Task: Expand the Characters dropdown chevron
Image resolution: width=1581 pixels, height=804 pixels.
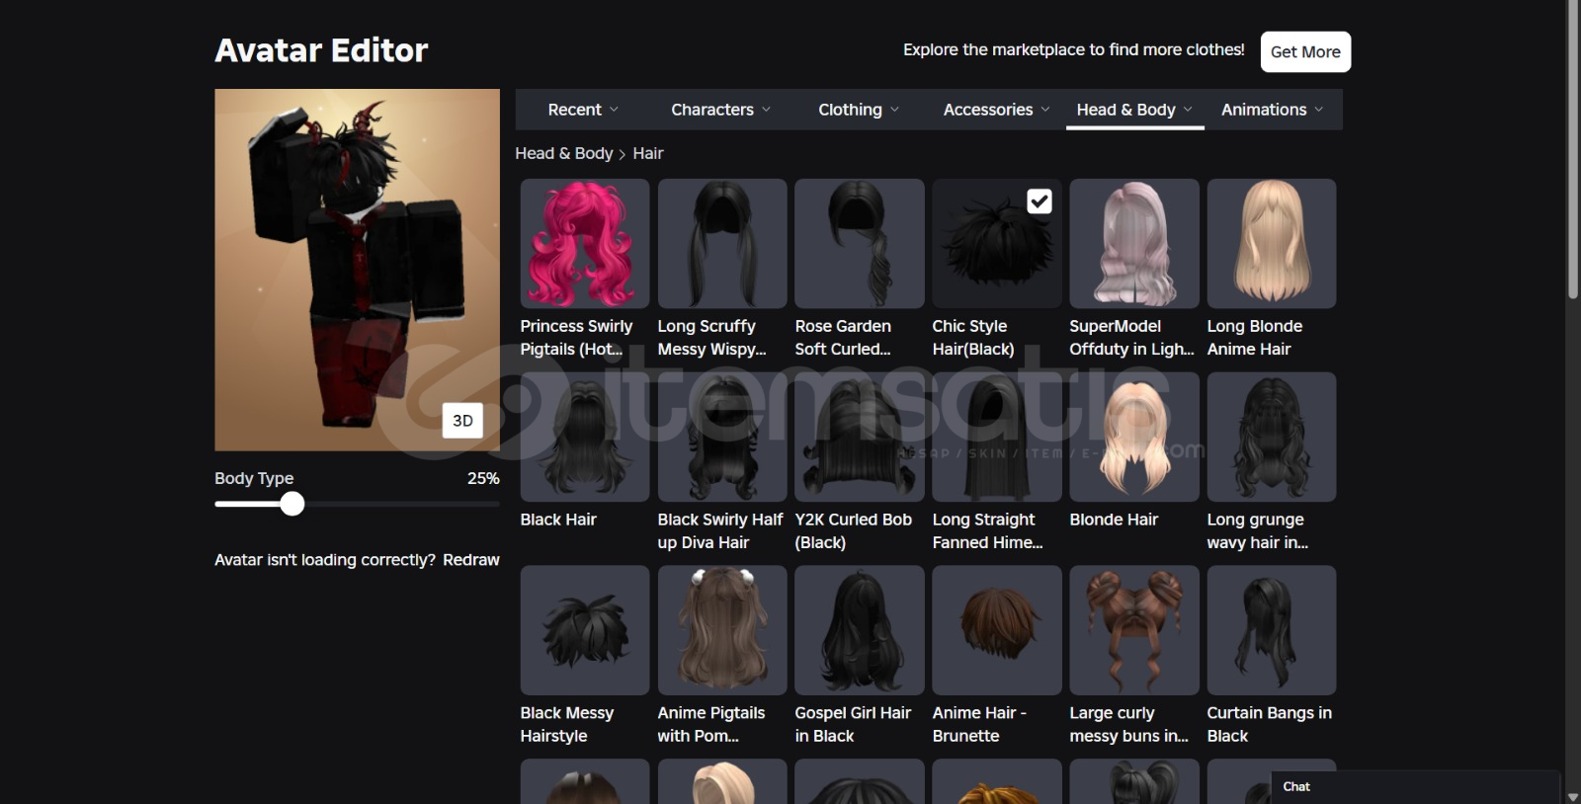Action: (x=766, y=110)
